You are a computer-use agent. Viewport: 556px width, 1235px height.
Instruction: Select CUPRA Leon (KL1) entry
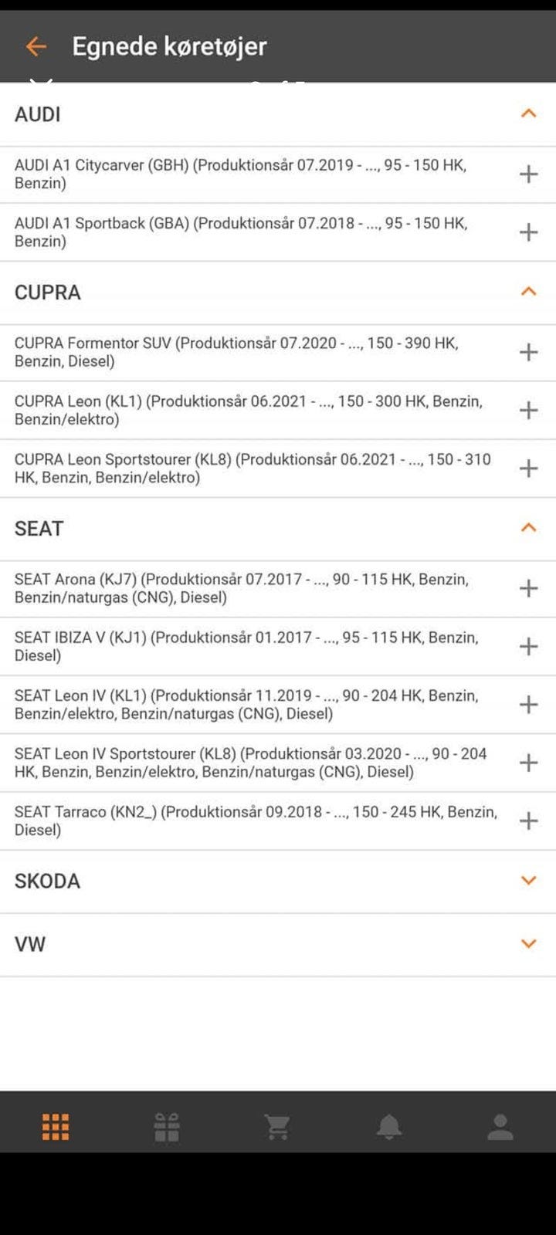(249, 411)
